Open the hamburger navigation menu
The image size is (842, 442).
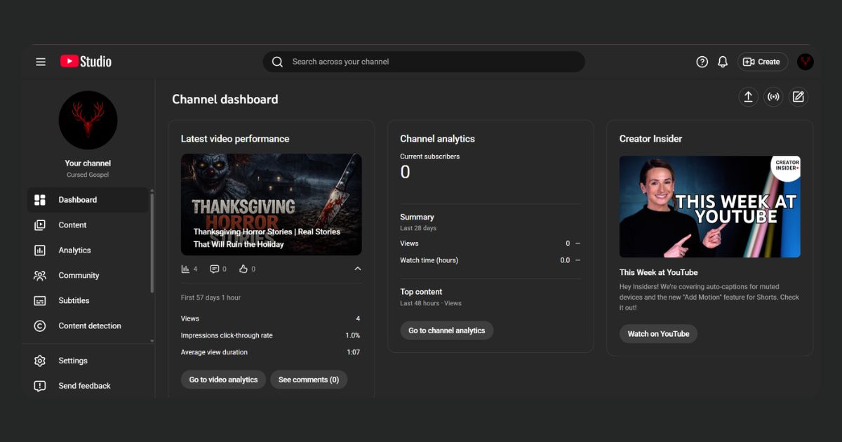pos(41,62)
